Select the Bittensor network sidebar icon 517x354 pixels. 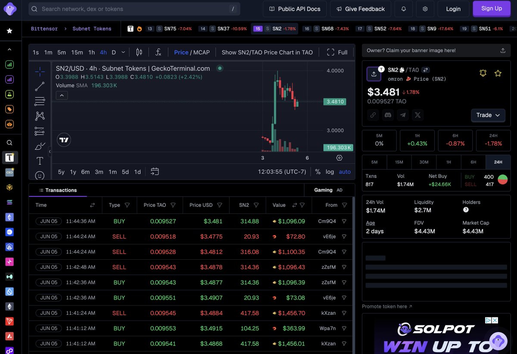(x=9, y=158)
